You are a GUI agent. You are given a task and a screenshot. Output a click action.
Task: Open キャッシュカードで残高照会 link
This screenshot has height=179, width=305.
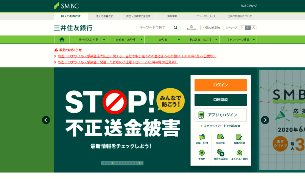(220, 126)
